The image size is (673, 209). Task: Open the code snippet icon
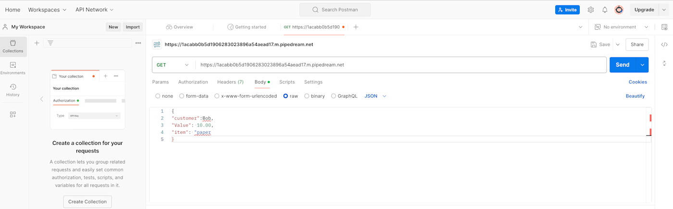[x=664, y=45]
